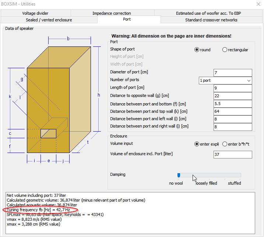Click the 'b' width label in diagram
Screen dimensions: 264x237
(68, 39)
